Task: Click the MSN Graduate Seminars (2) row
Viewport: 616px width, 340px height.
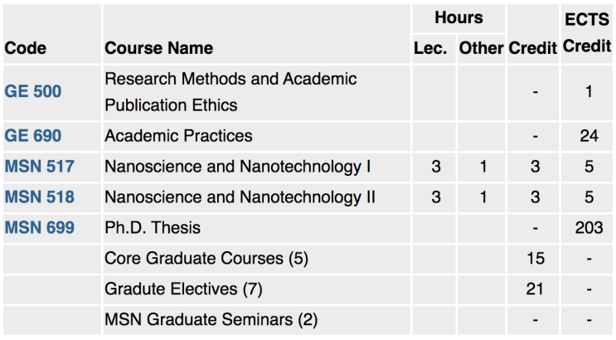Action: click(308, 320)
